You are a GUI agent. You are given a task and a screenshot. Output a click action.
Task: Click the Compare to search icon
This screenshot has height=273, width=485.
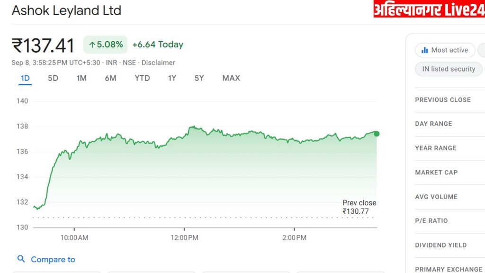[21, 259]
